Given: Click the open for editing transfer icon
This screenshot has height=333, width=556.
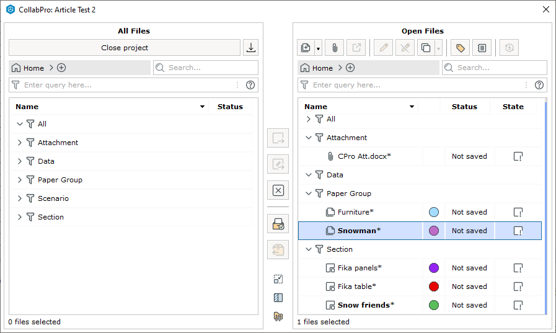Looking at the screenshot, I should (x=278, y=164).
